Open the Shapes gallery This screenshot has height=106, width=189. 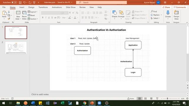click(x=115, y=15)
